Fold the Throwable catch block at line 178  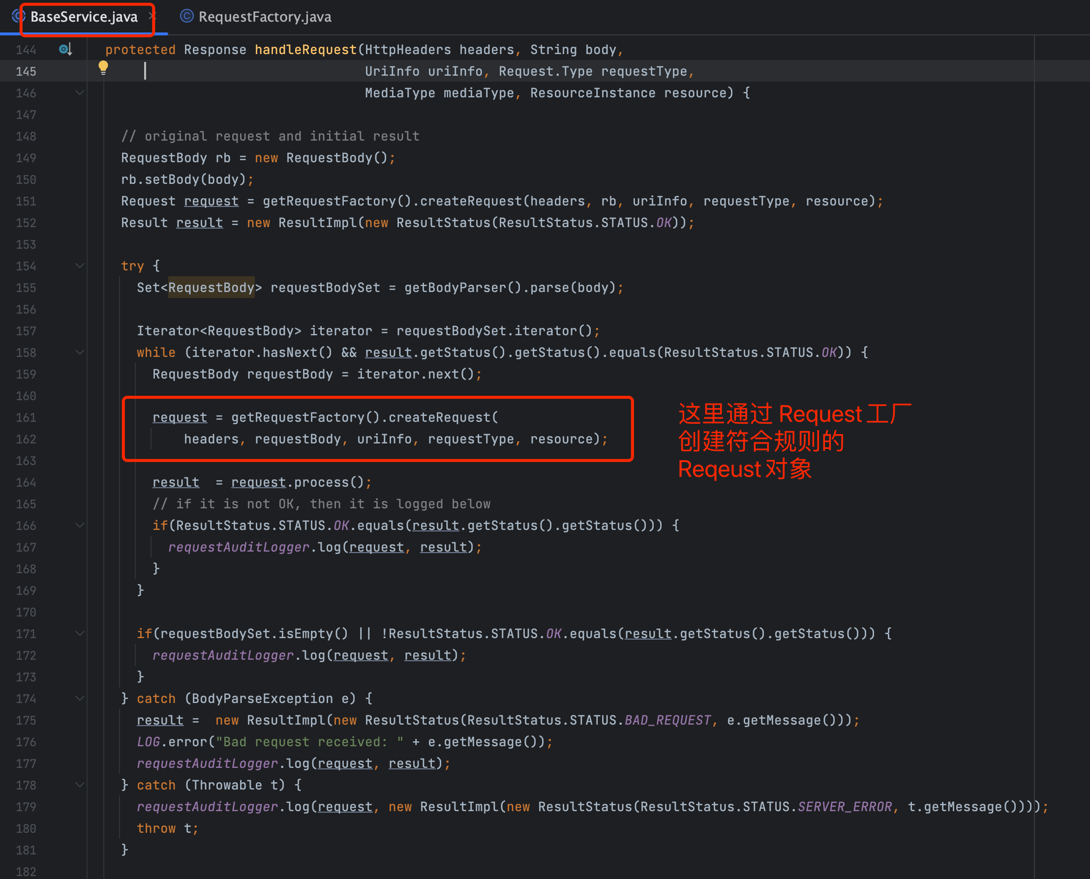click(x=80, y=785)
